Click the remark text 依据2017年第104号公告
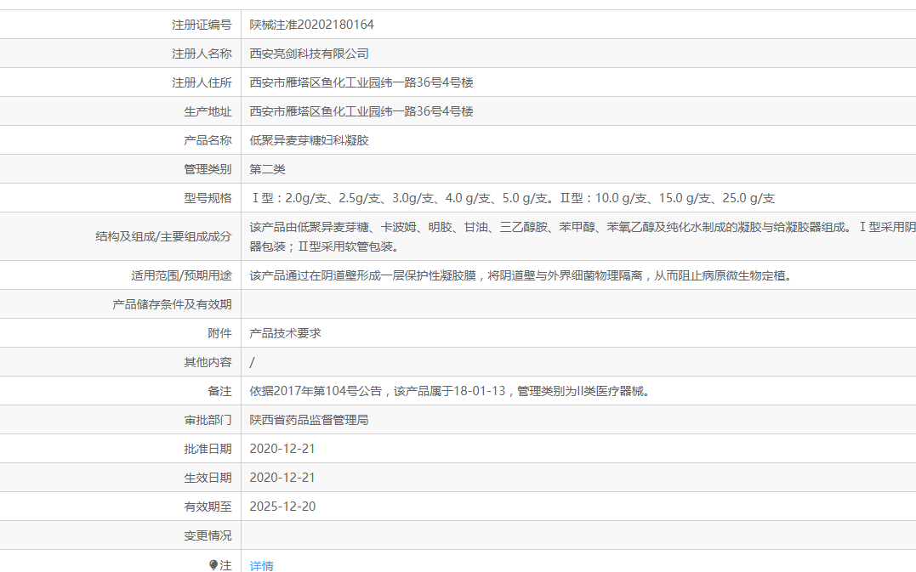Image resolution: width=916 pixels, height=572 pixels. 450,391
